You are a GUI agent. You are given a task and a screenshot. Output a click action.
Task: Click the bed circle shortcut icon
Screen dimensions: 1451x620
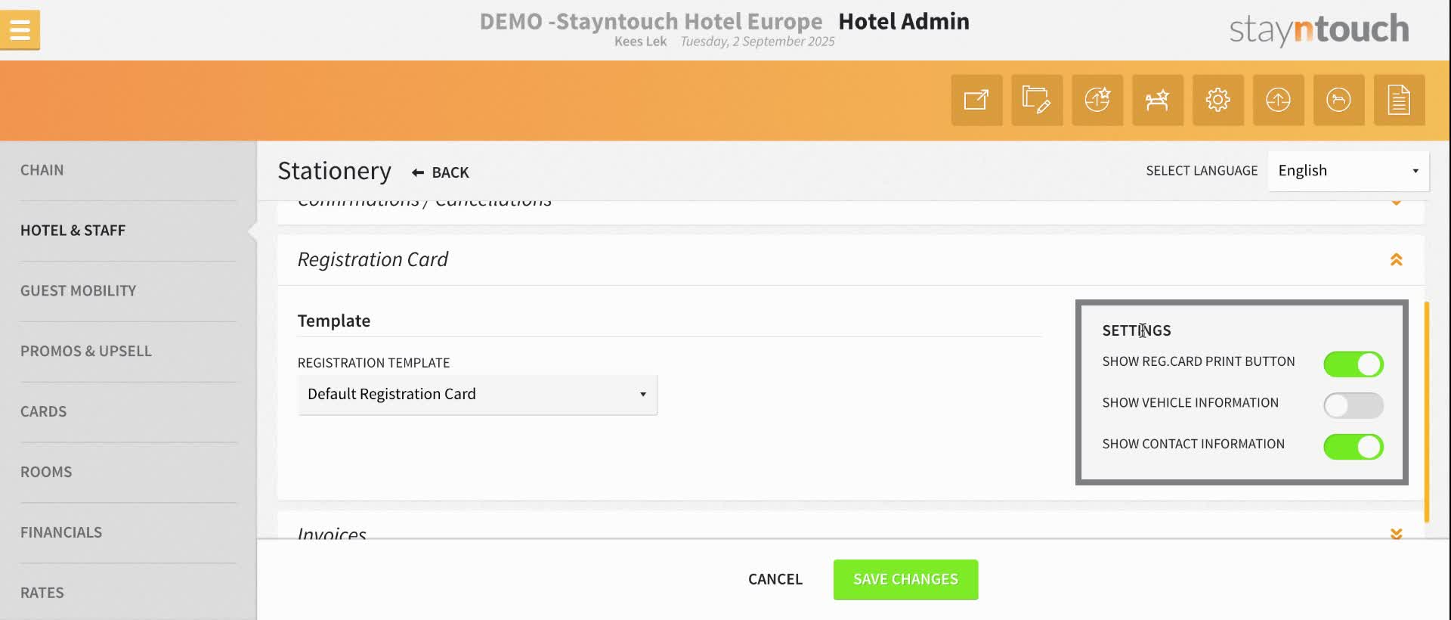[x=1339, y=100]
